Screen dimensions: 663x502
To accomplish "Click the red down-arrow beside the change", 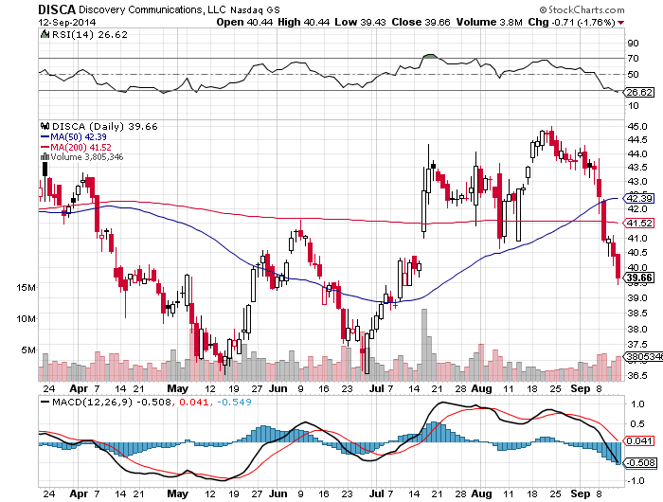I will [620, 23].
